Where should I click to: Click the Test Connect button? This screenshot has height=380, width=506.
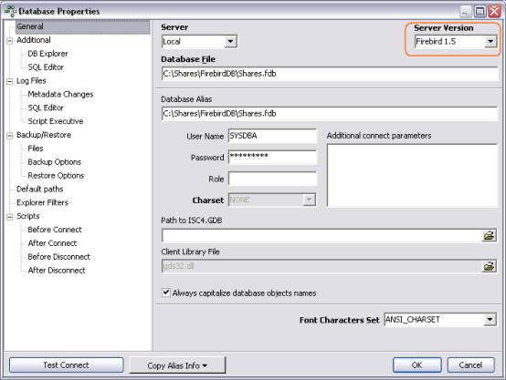[66, 365]
